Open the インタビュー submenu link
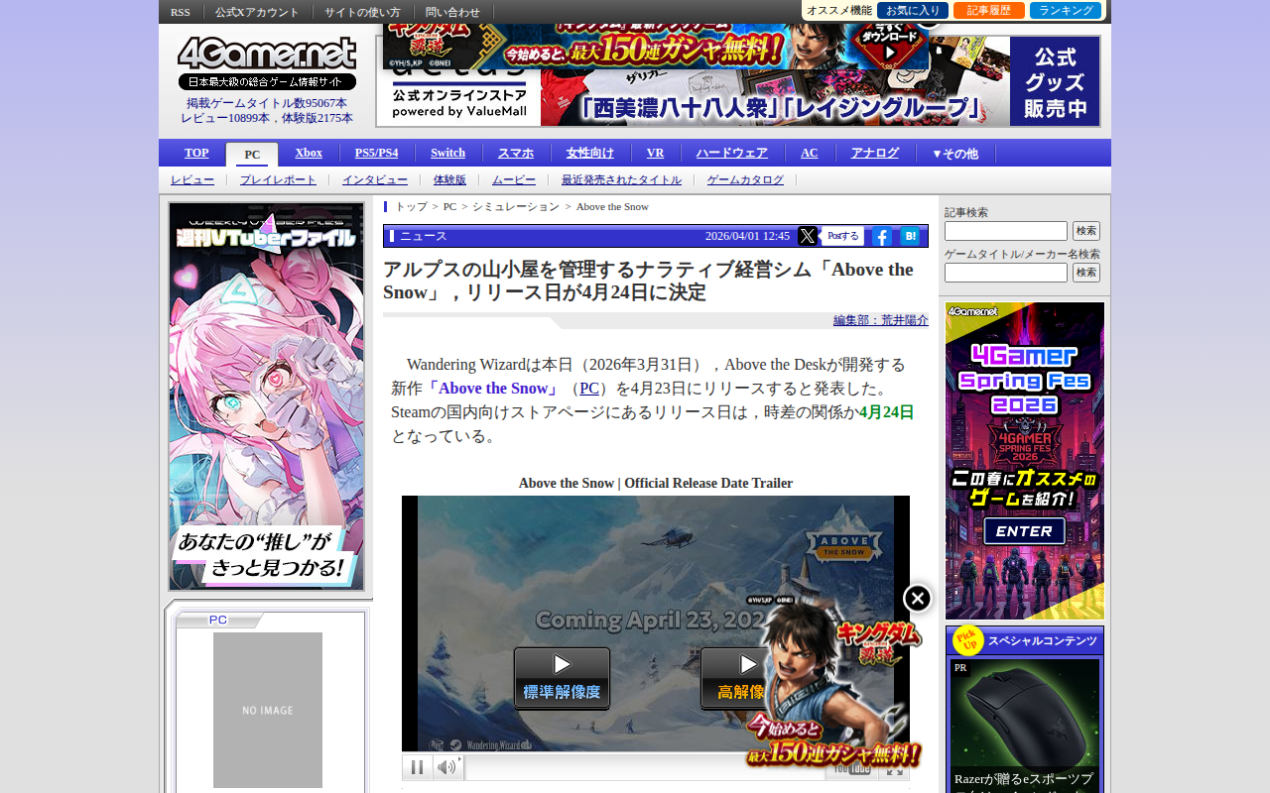Viewport: 1270px width, 793px height. point(375,179)
